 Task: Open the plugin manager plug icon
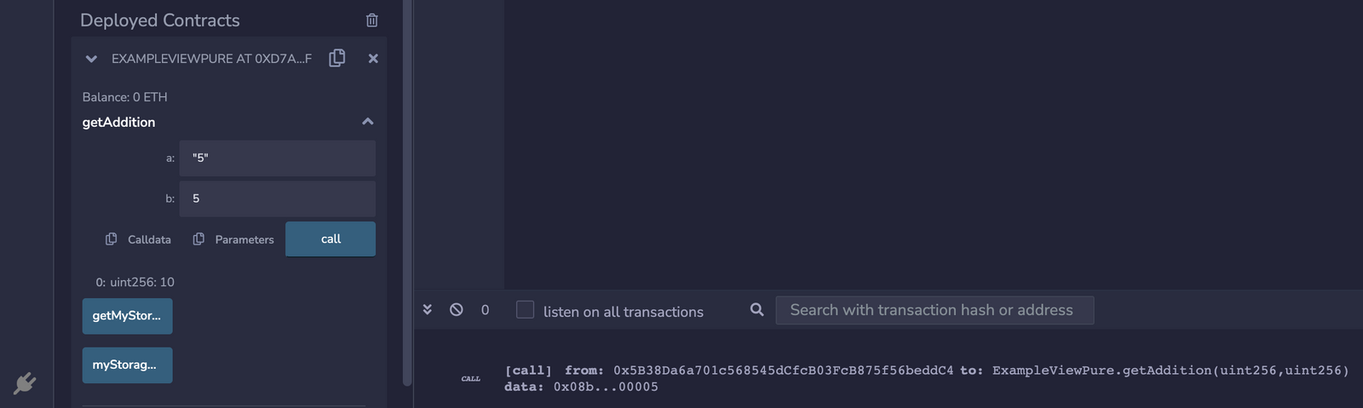25,383
